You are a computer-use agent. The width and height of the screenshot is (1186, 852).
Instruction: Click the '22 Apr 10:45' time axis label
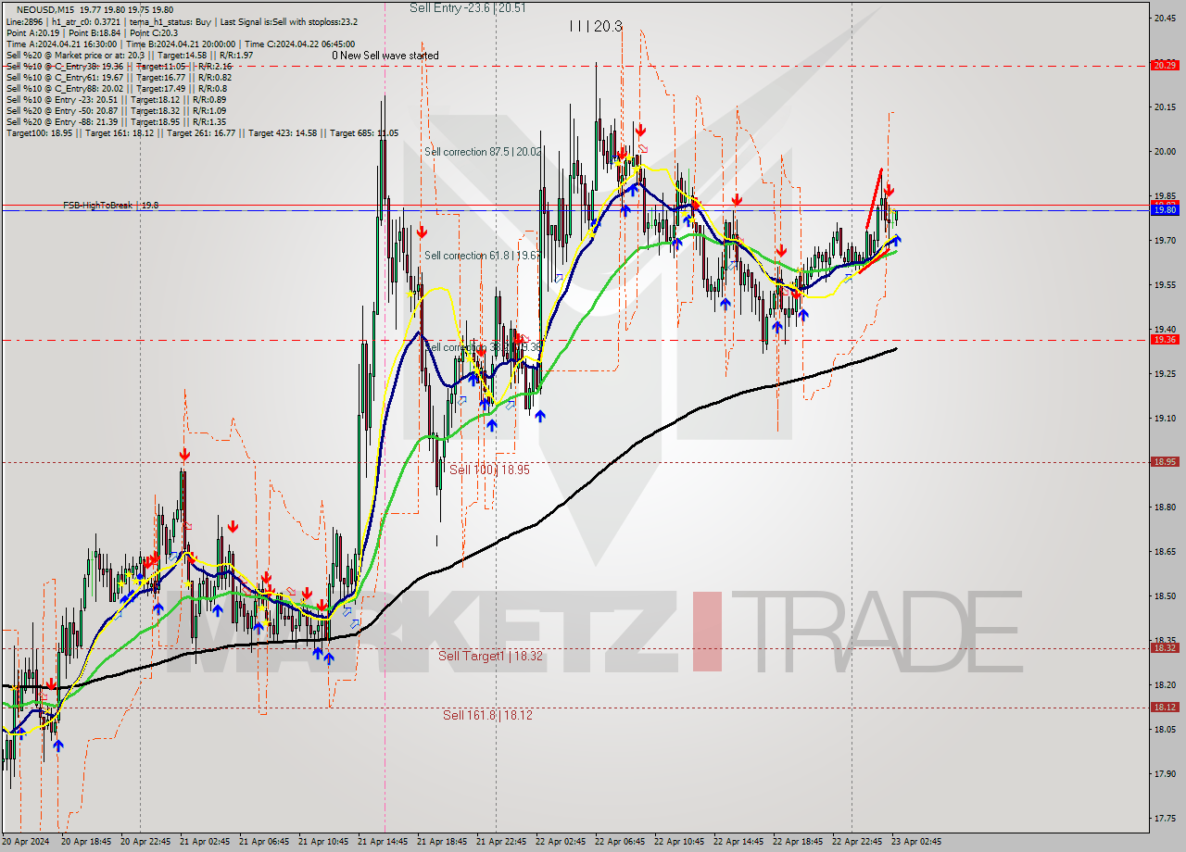pyautogui.click(x=679, y=842)
